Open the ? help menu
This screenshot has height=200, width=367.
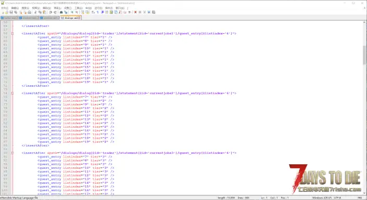[x=128, y=8]
